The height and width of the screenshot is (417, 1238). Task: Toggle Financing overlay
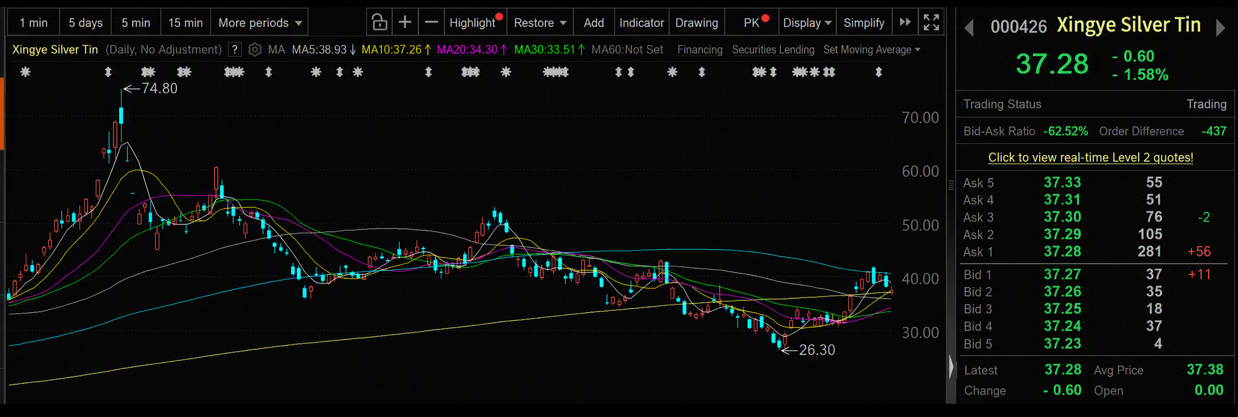[700, 50]
